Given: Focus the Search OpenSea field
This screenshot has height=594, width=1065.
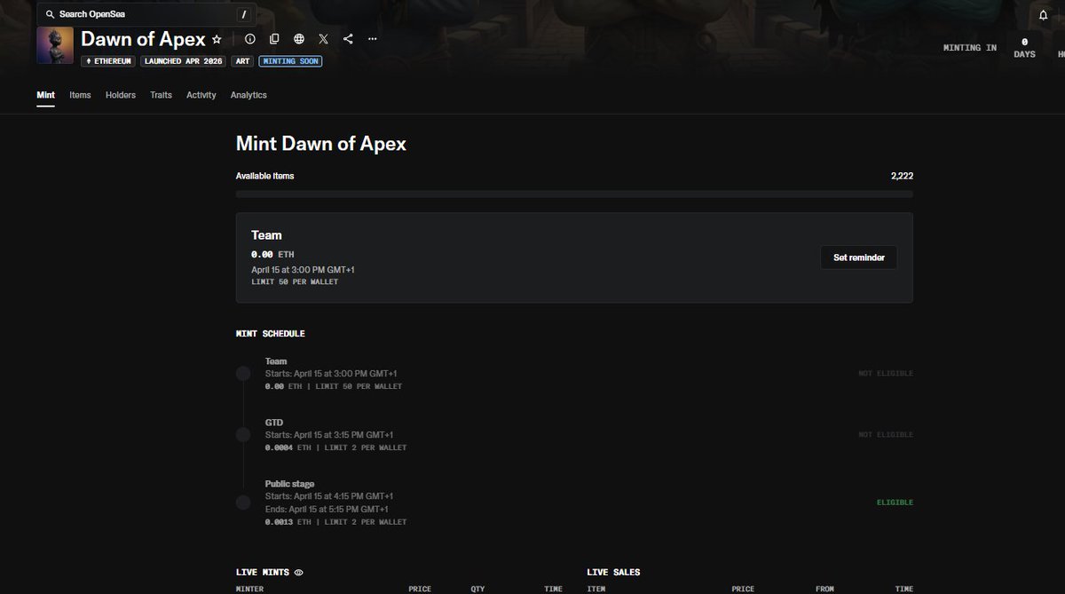Looking at the screenshot, I should (x=146, y=14).
